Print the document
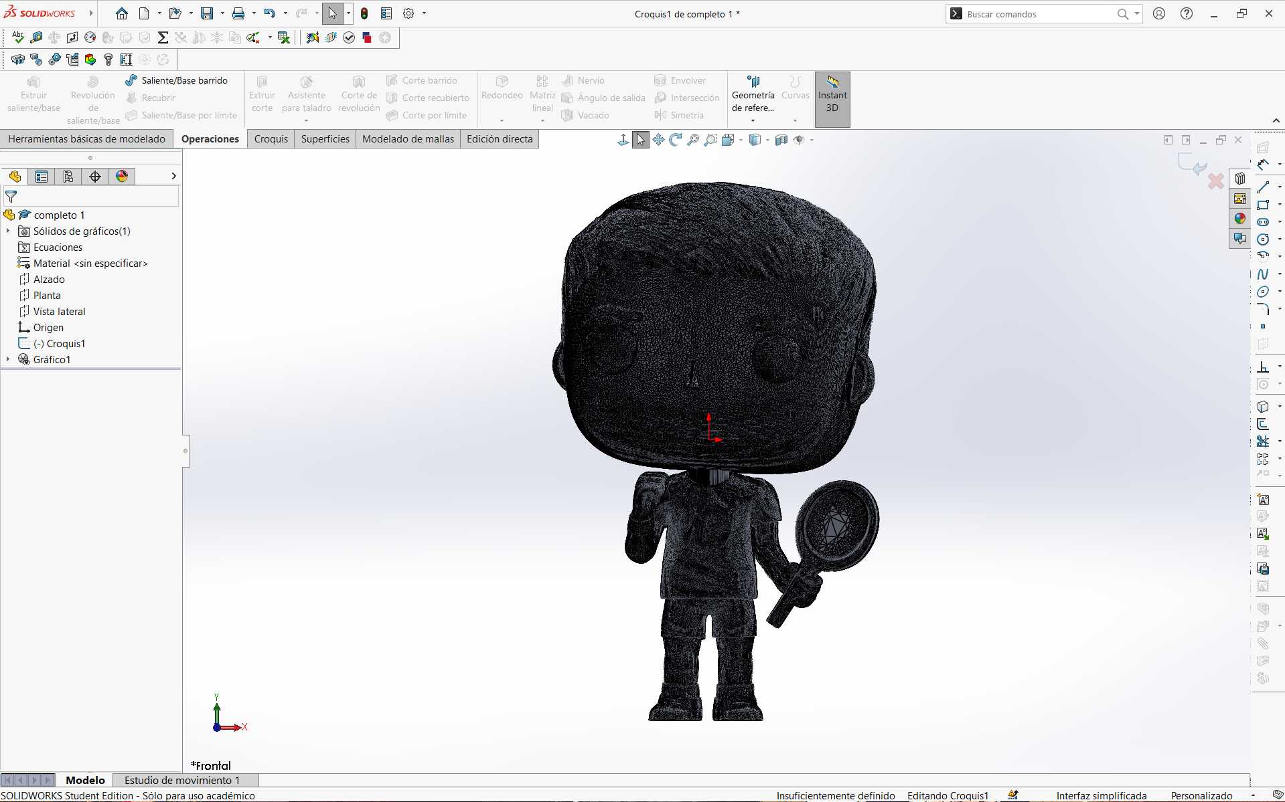Screen dimensions: 1285x802 pos(238,13)
